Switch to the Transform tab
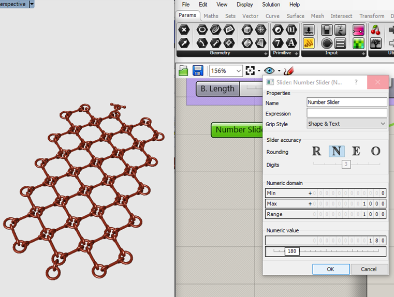The image size is (394, 297). pos(372,16)
